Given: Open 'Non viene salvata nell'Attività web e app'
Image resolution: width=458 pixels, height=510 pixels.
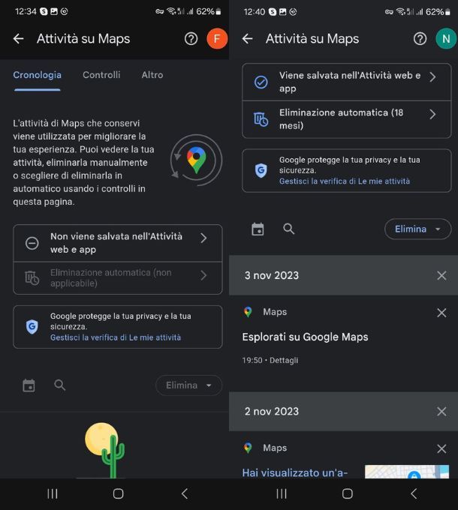Looking at the screenshot, I should point(118,243).
